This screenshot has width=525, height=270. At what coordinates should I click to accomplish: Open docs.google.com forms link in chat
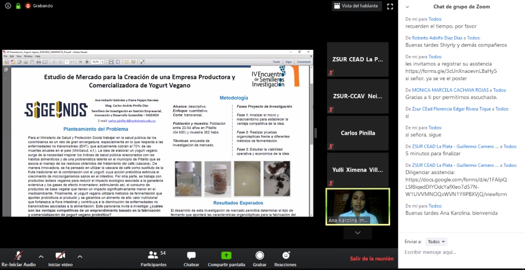click(x=456, y=187)
